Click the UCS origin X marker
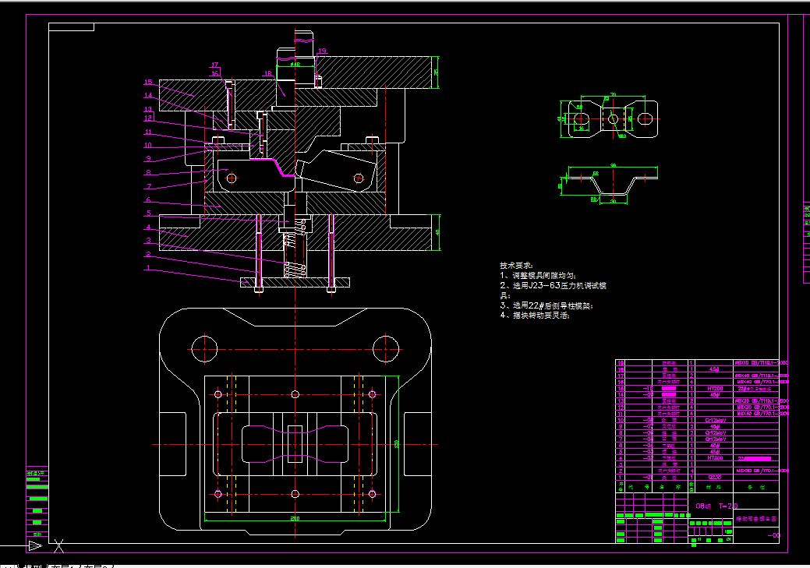This screenshot has width=810, height=568. 59,546
